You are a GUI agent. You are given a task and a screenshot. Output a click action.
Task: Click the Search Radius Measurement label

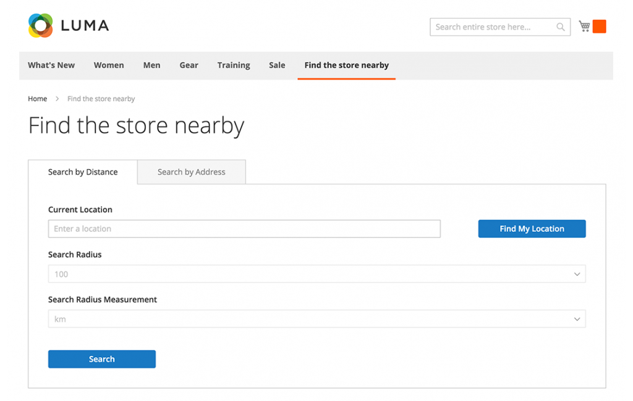pyautogui.click(x=103, y=299)
